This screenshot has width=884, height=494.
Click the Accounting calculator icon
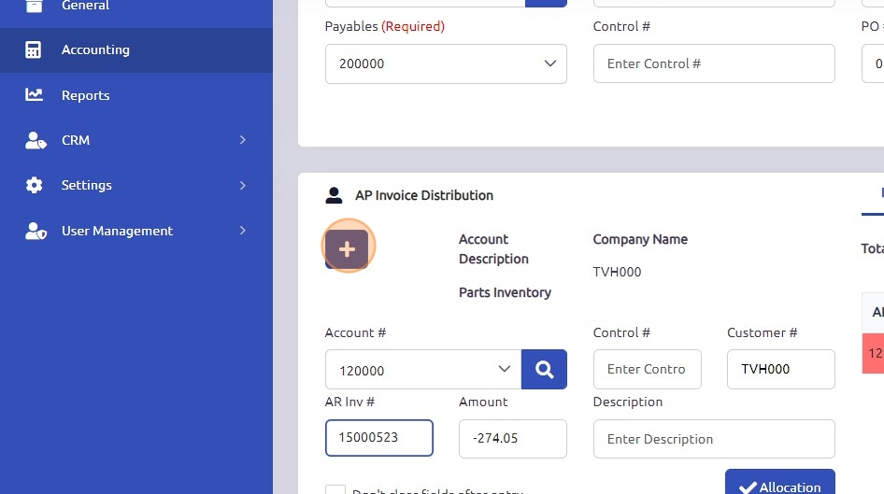point(34,49)
